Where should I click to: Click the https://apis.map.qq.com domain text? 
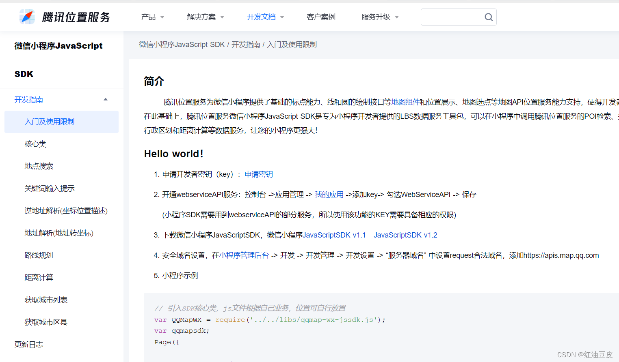tap(561, 255)
